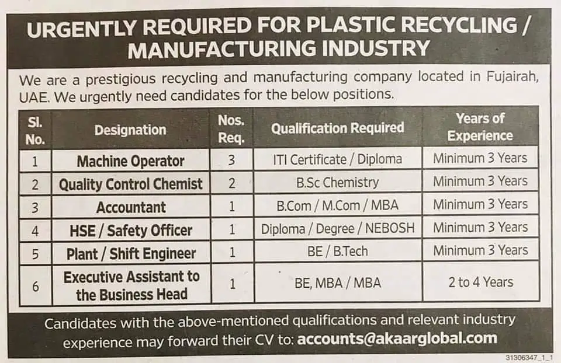Viewport: 561px width, 363px height.
Task: Click the 'BE / B.Tech' qualification cell
Action: coord(338,252)
